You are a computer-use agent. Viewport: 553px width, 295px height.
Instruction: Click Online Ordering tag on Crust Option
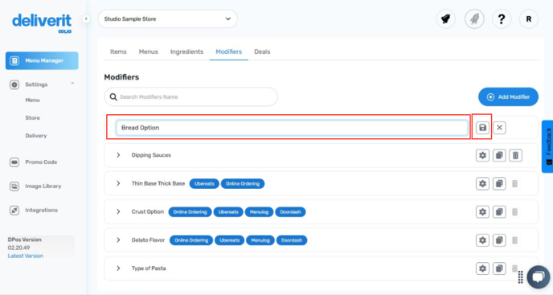190,211
